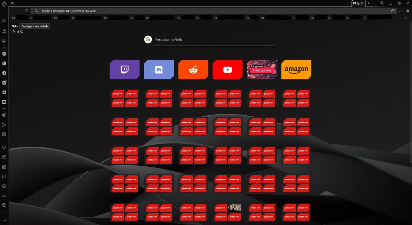Screen dimensions: 412x225
Task: Open the news icon in sidebar
Action: click(x=4, y=157)
